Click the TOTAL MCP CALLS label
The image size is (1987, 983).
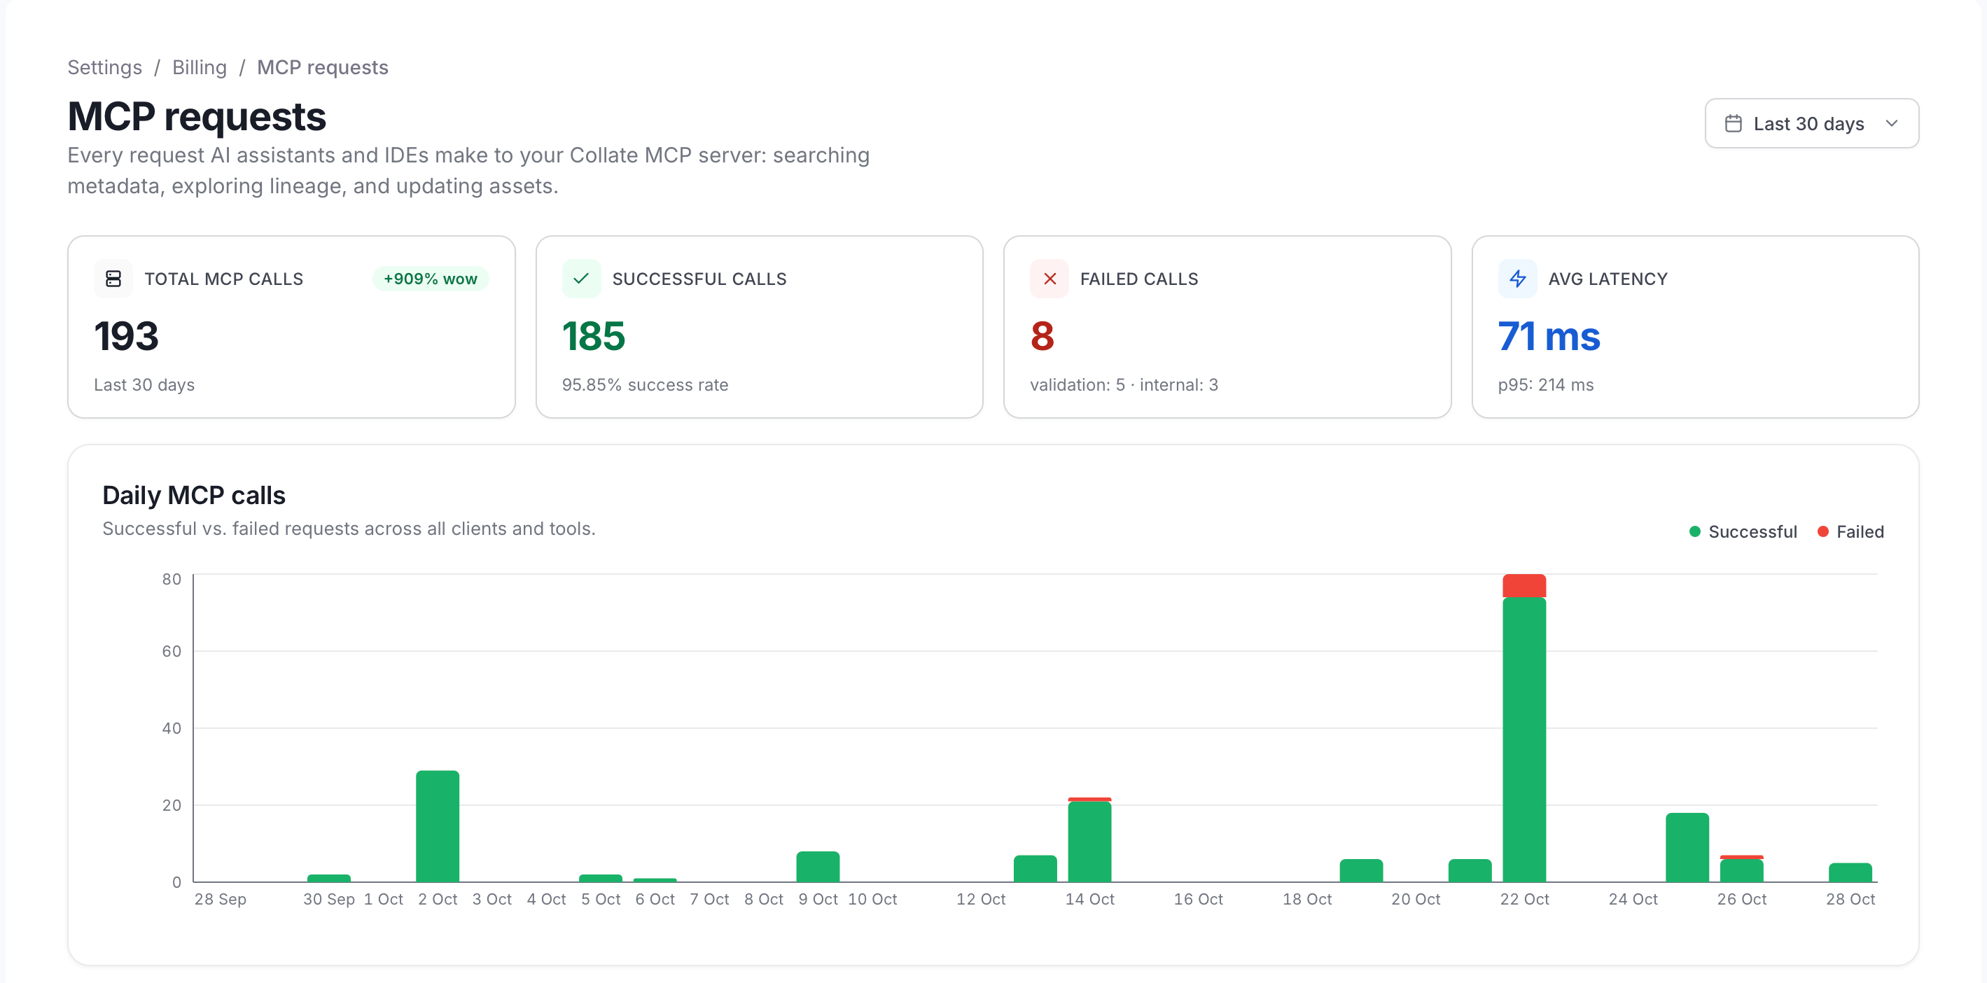coord(223,279)
